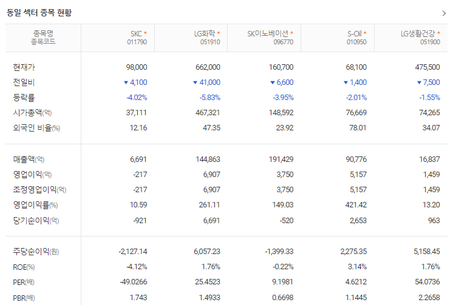Select the 조정영업이익(억) row label
The height and width of the screenshot is (305, 453).
pyautogui.click(x=39, y=190)
